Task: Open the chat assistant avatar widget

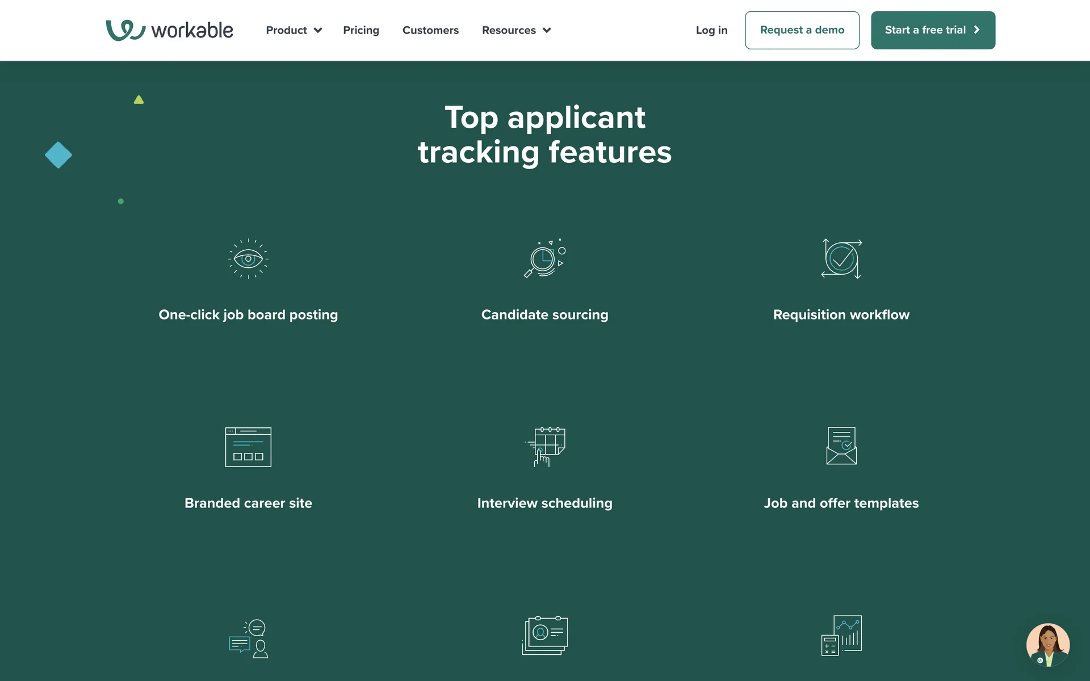Action: point(1047,645)
